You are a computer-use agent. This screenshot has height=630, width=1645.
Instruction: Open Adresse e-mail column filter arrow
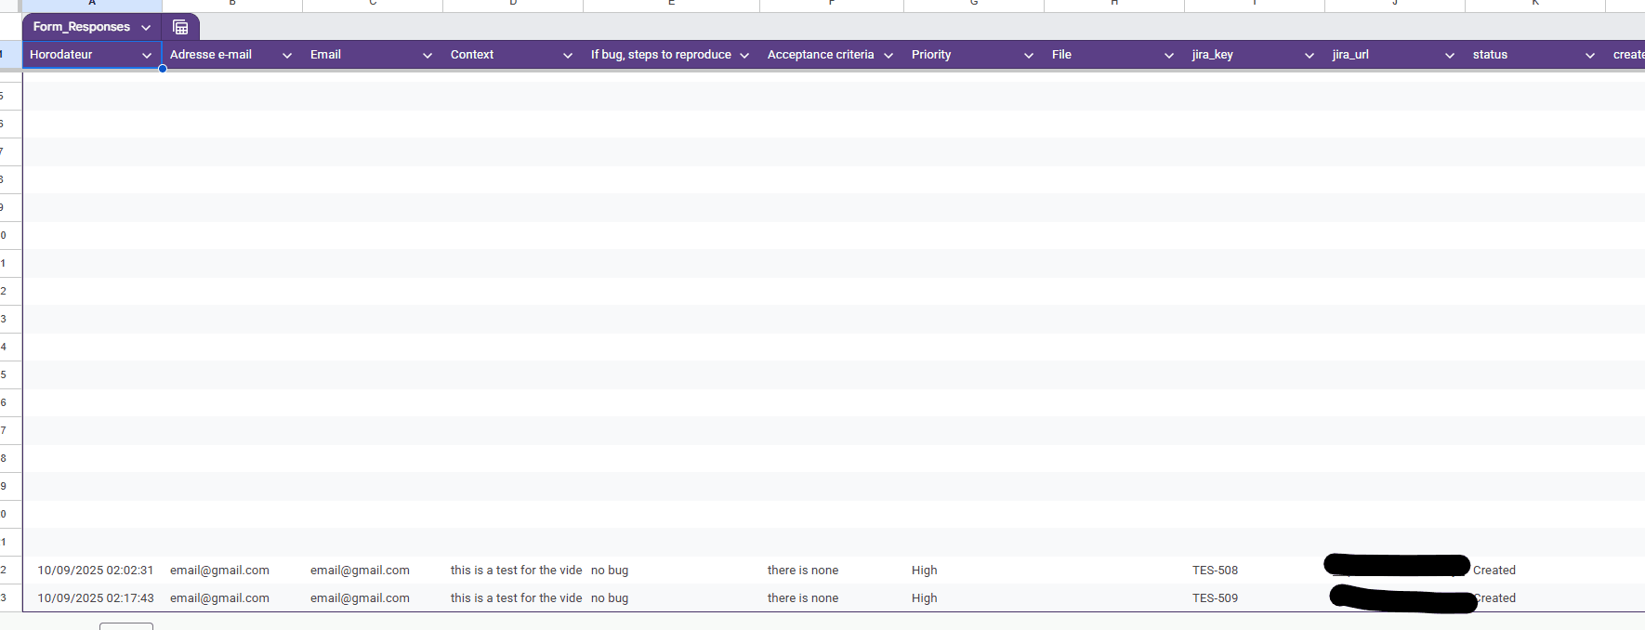287,56
